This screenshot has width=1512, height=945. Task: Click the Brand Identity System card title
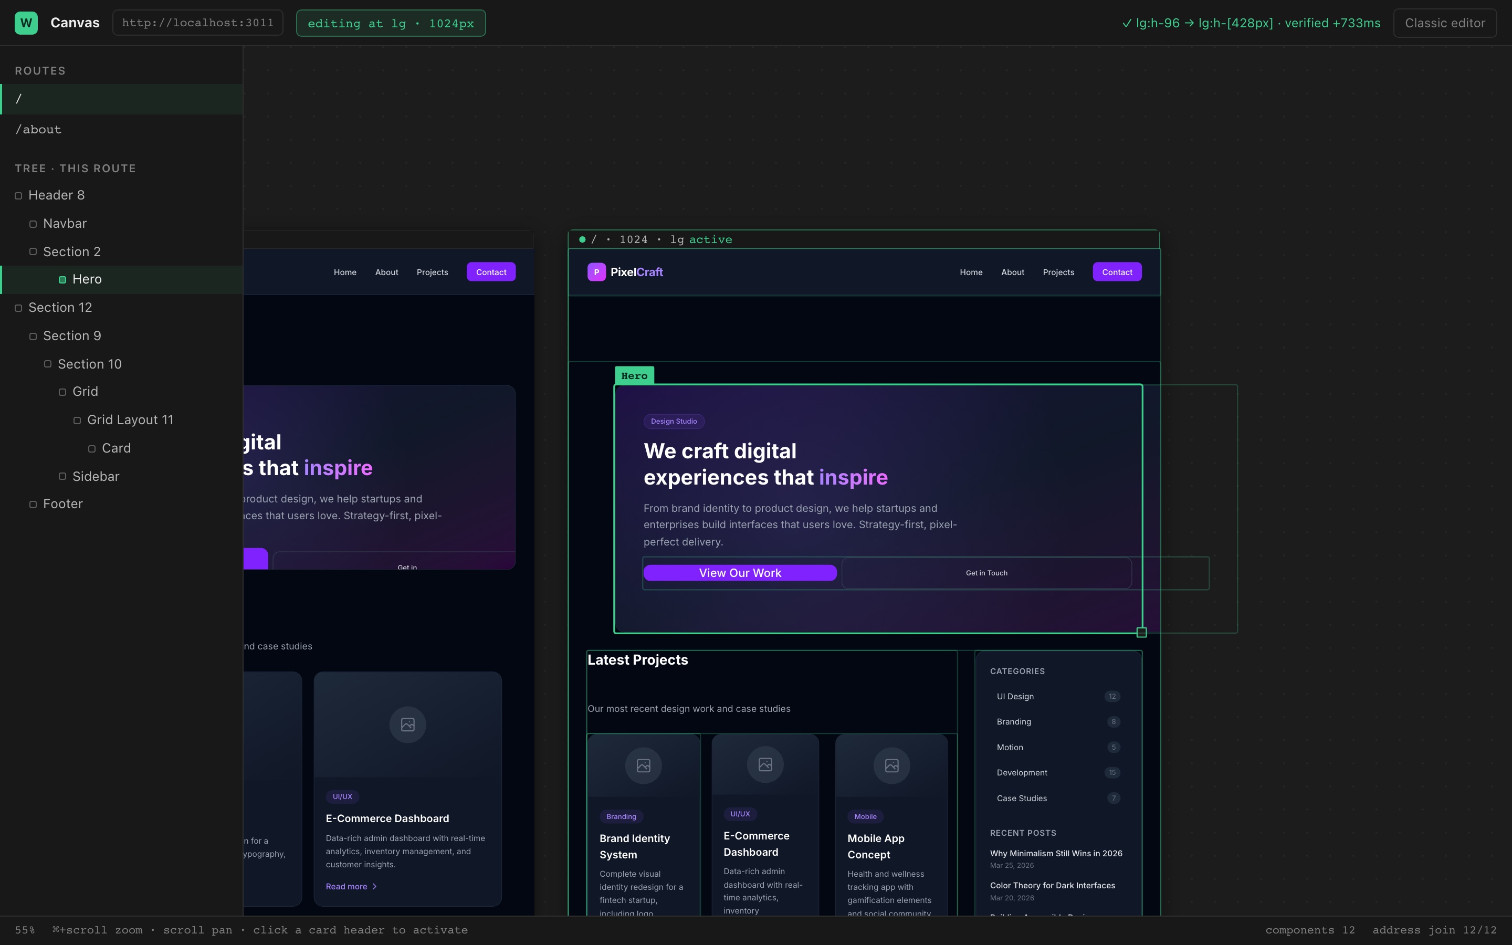(x=634, y=846)
